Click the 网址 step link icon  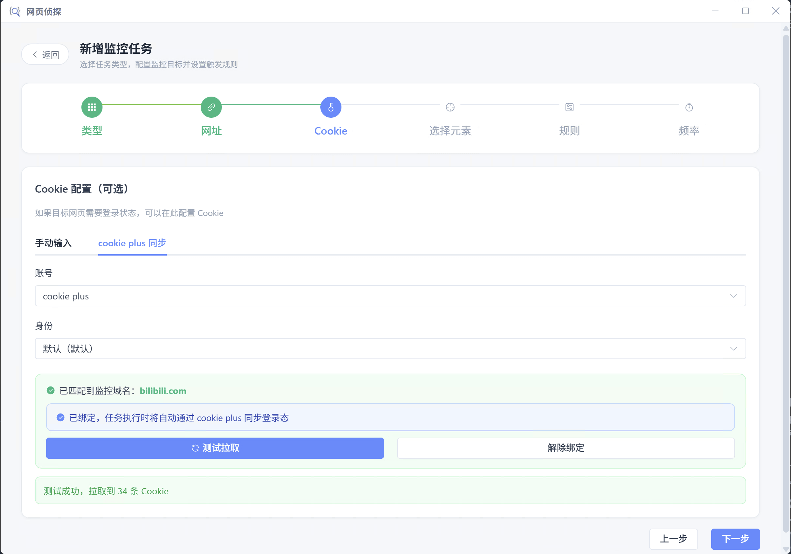tap(211, 107)
